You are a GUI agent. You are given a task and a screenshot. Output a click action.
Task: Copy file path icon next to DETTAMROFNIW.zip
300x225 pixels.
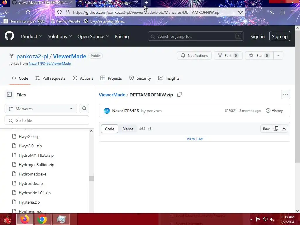tap(180, 95)
